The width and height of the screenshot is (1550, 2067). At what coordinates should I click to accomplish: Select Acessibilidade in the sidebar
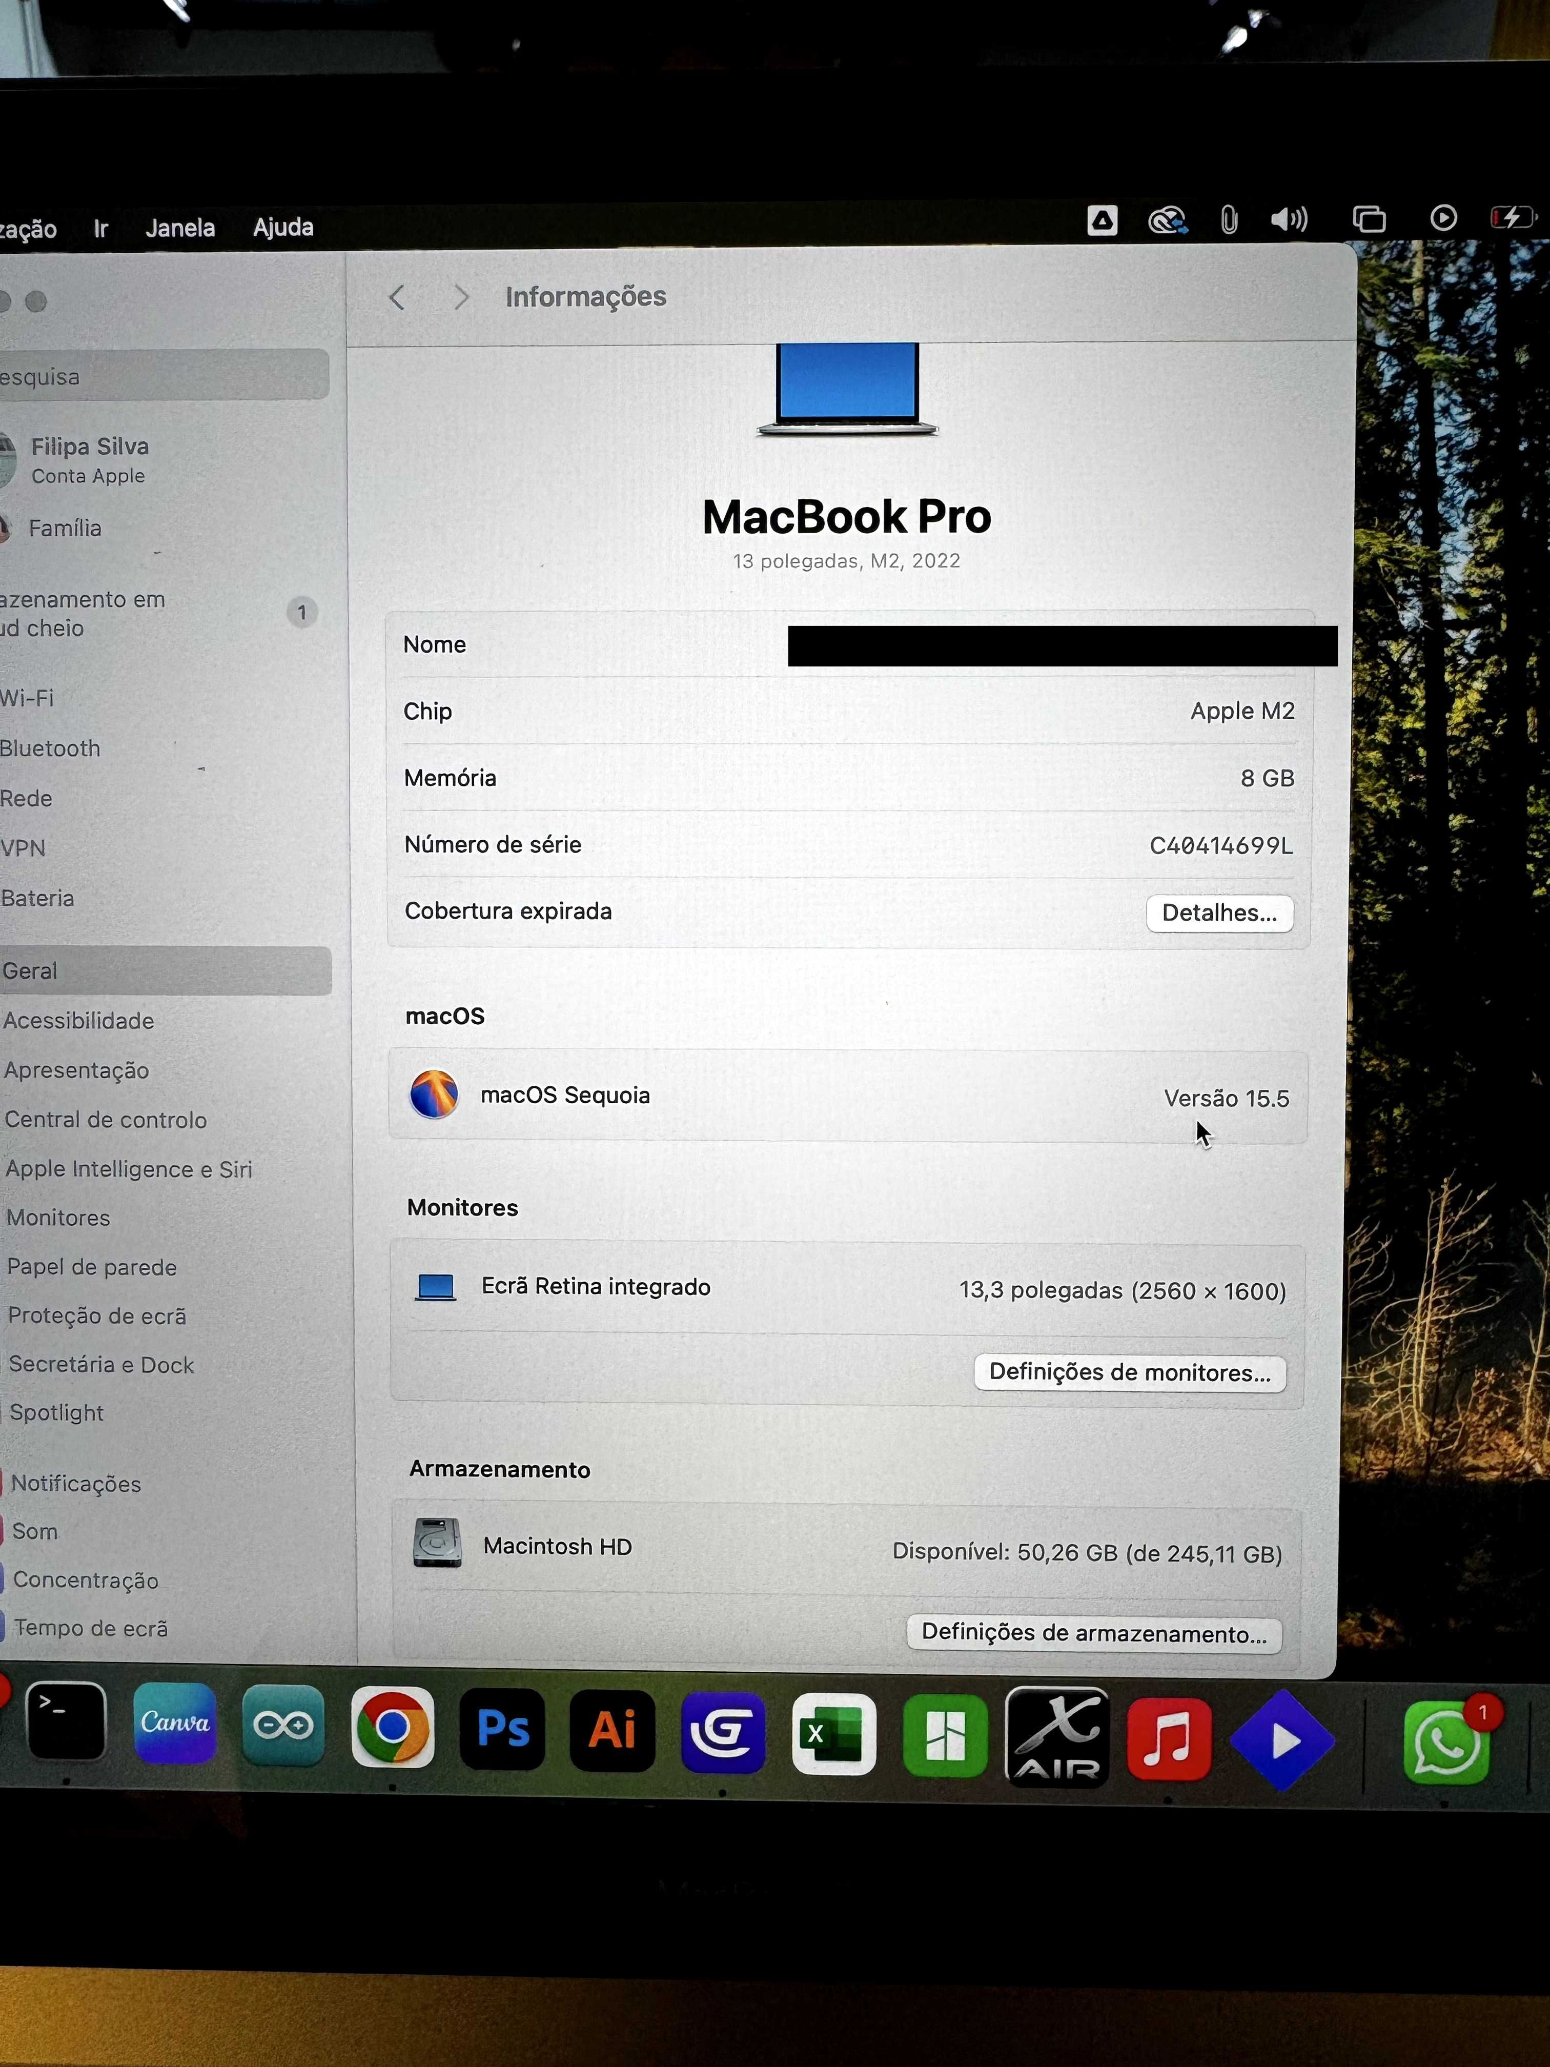[x=78, y=1020]
